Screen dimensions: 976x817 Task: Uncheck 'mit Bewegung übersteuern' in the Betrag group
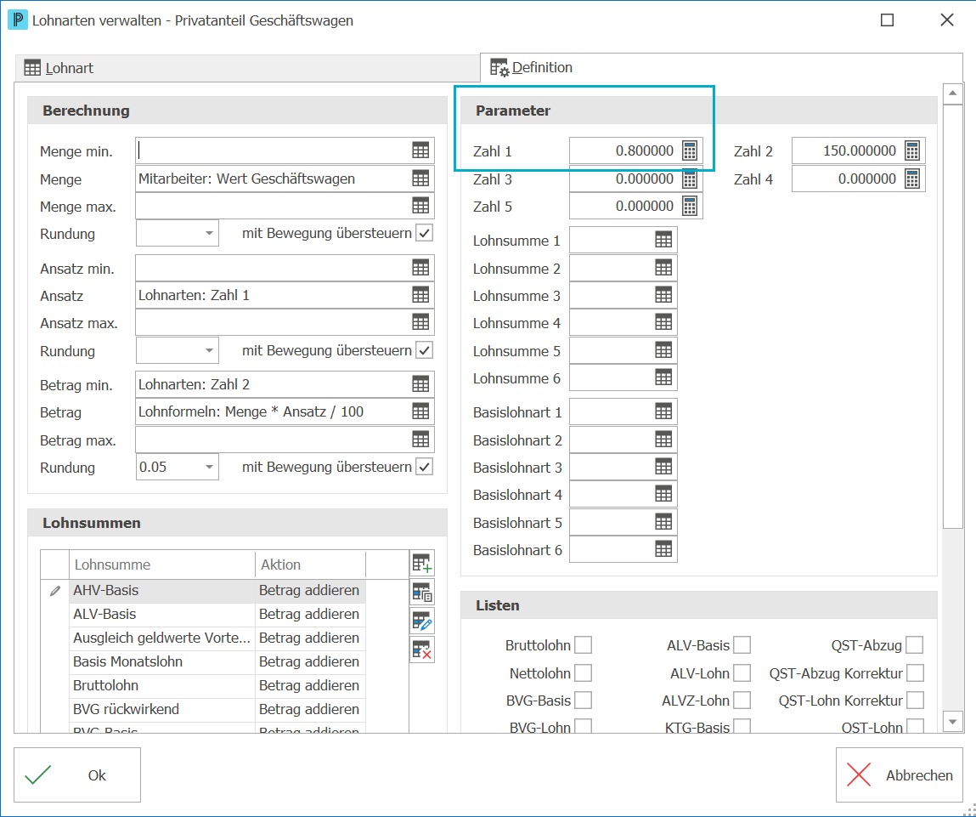425,467
